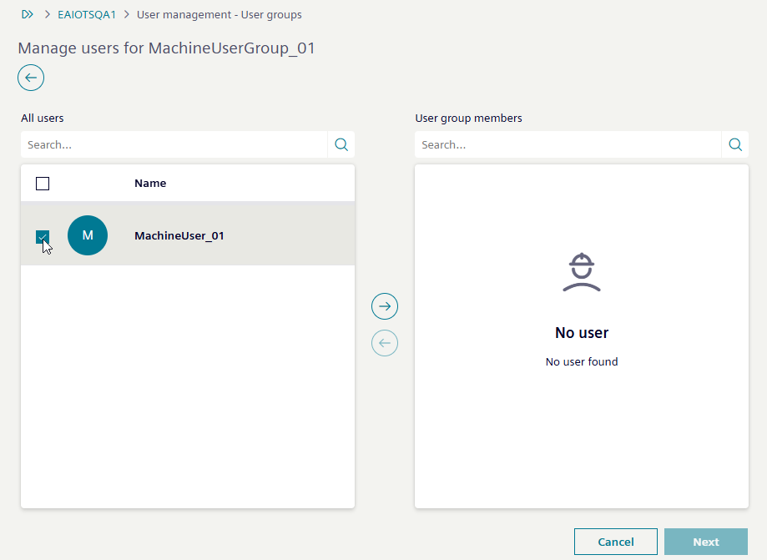Remove member with left arrow button
This screenshot has width=767, height=560.
(x=385, y=343)
